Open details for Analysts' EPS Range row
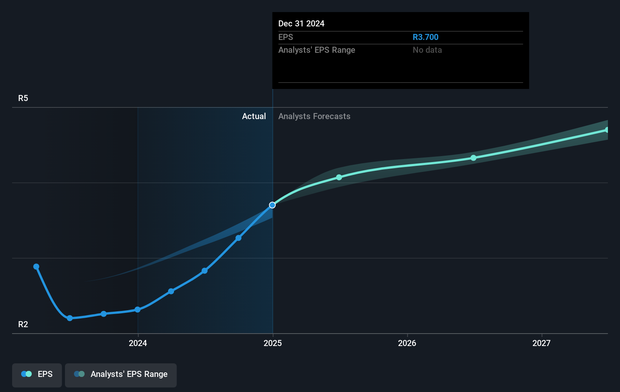 click(316, 50)
